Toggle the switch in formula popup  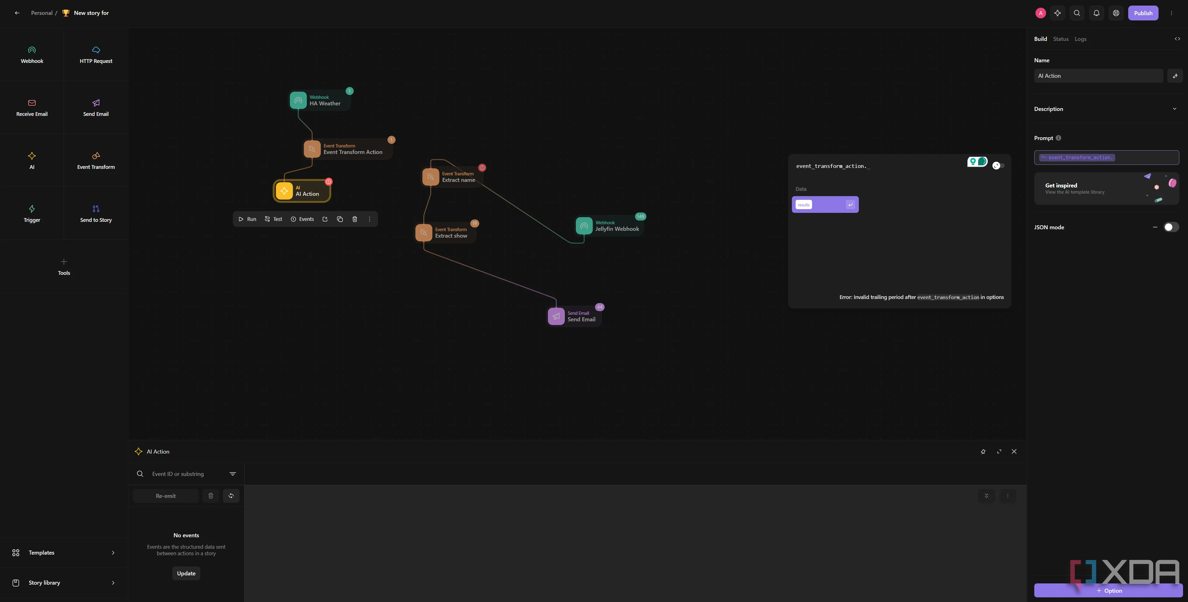[998, 165]
